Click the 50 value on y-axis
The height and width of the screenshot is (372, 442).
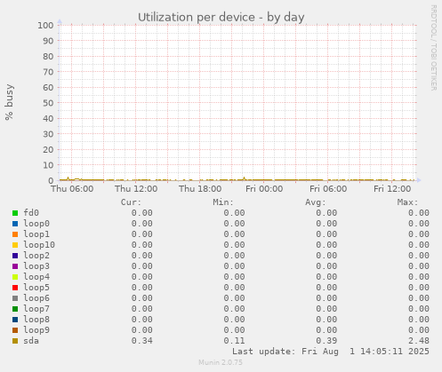tap(48, 103)
